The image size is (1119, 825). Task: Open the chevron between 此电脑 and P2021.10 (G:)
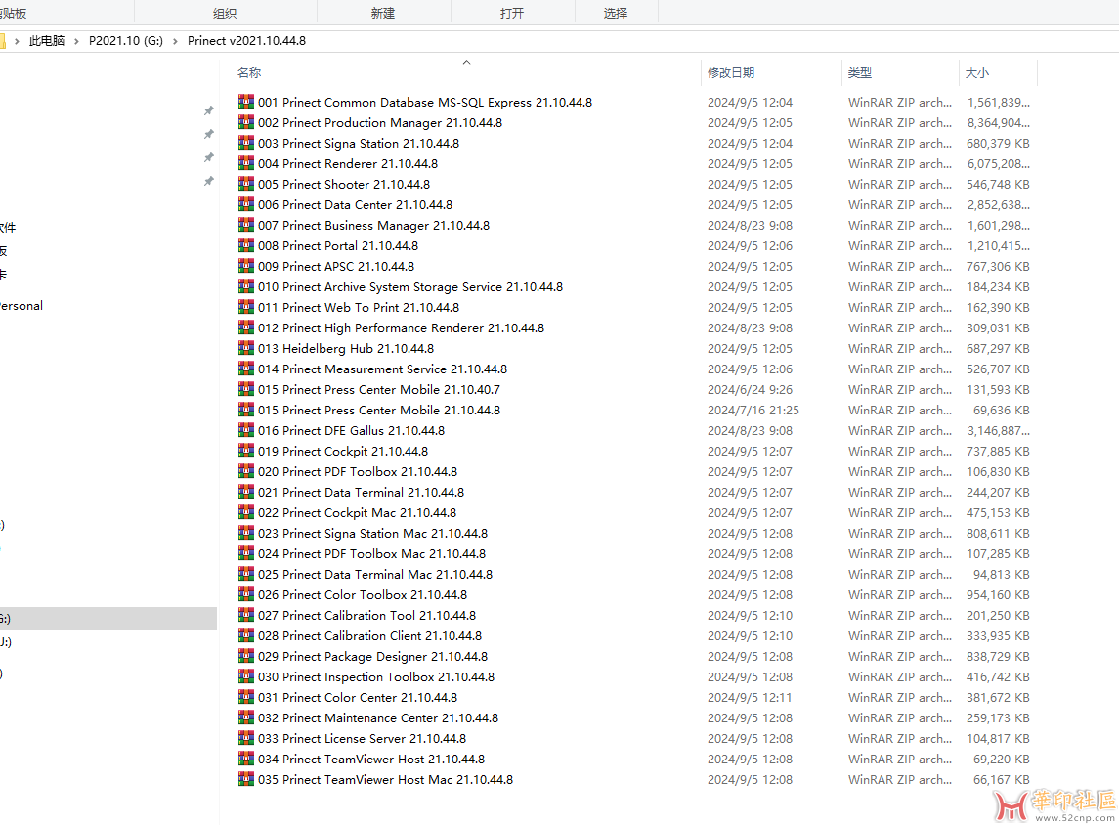[76, 41]
